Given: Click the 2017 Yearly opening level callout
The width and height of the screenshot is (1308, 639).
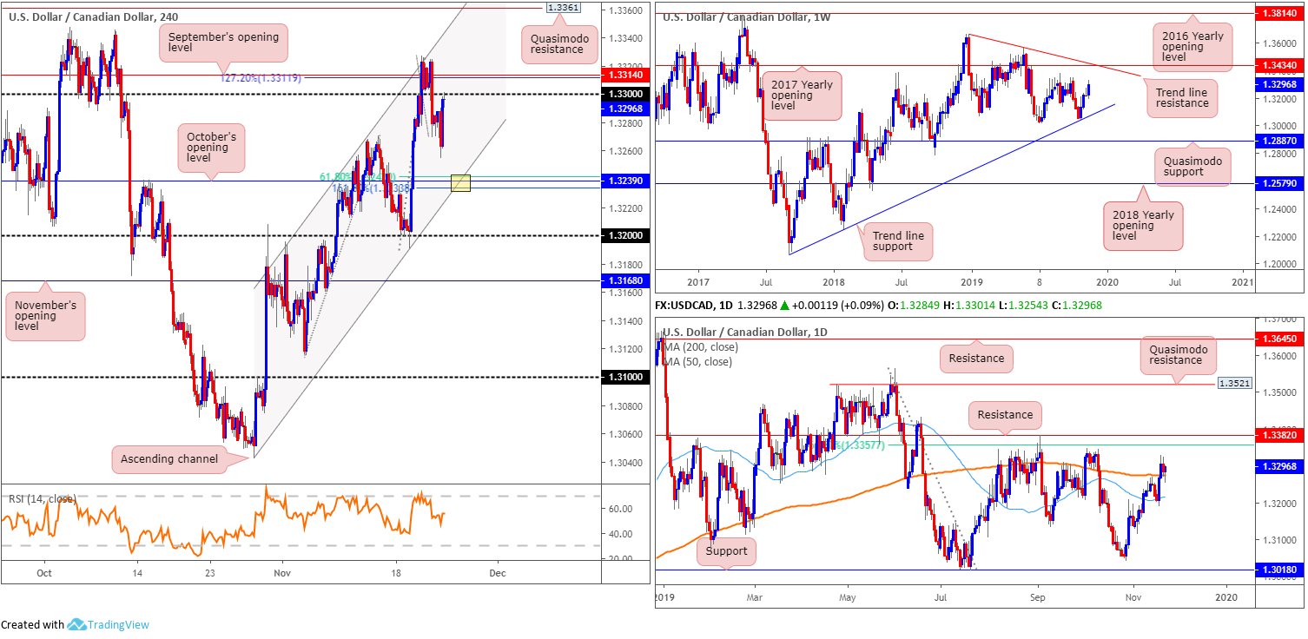Looking at the screenshot, I should (x=801, y=96).
